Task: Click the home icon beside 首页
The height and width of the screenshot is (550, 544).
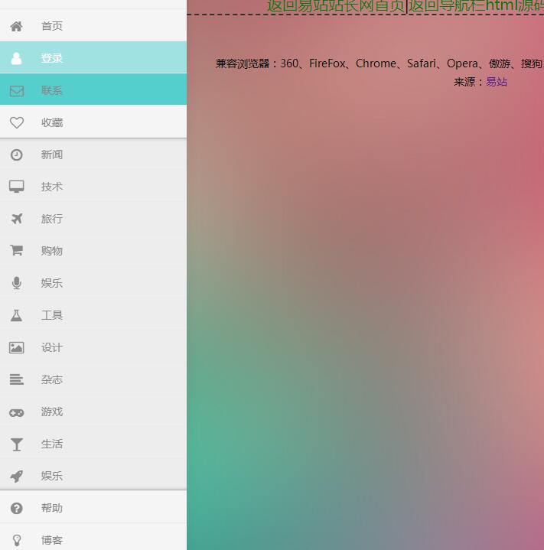Action: click(x=17, y=26)
